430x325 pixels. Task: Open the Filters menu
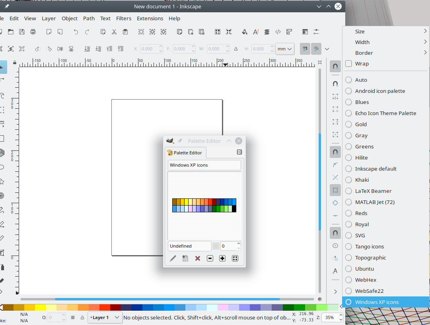124,18
